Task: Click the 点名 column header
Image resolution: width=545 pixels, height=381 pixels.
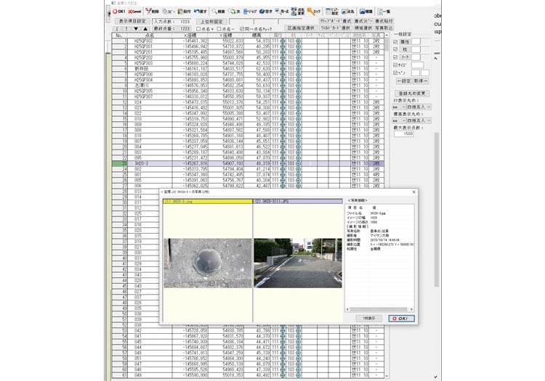Action: click(x=150, y=36)
